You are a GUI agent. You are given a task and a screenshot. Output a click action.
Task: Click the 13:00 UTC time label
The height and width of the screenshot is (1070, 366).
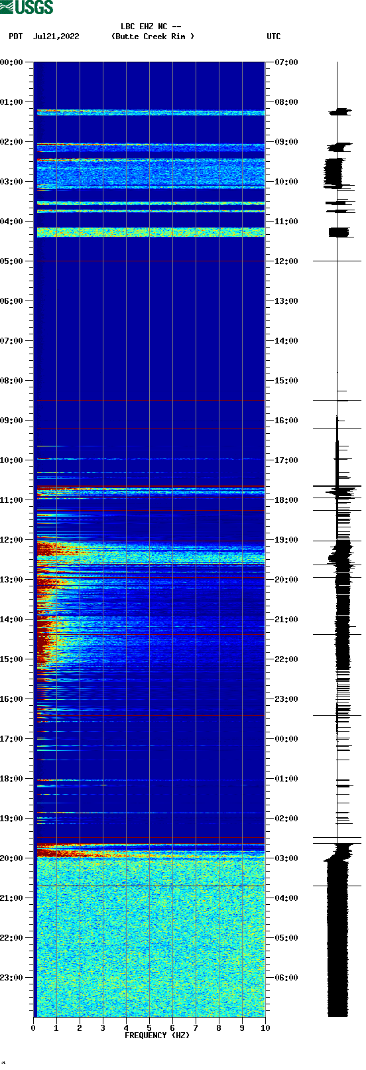[x=286, y=301]
